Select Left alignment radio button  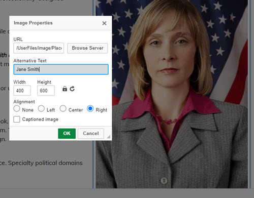pyautogui.click(x=41, y=108)
